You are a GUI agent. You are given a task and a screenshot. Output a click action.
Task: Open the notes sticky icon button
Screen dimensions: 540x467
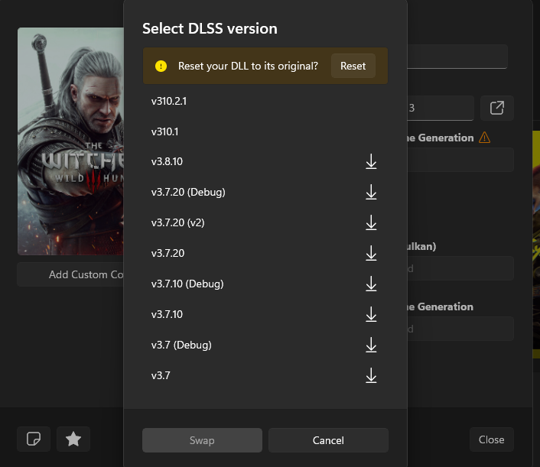coord(34,439)
